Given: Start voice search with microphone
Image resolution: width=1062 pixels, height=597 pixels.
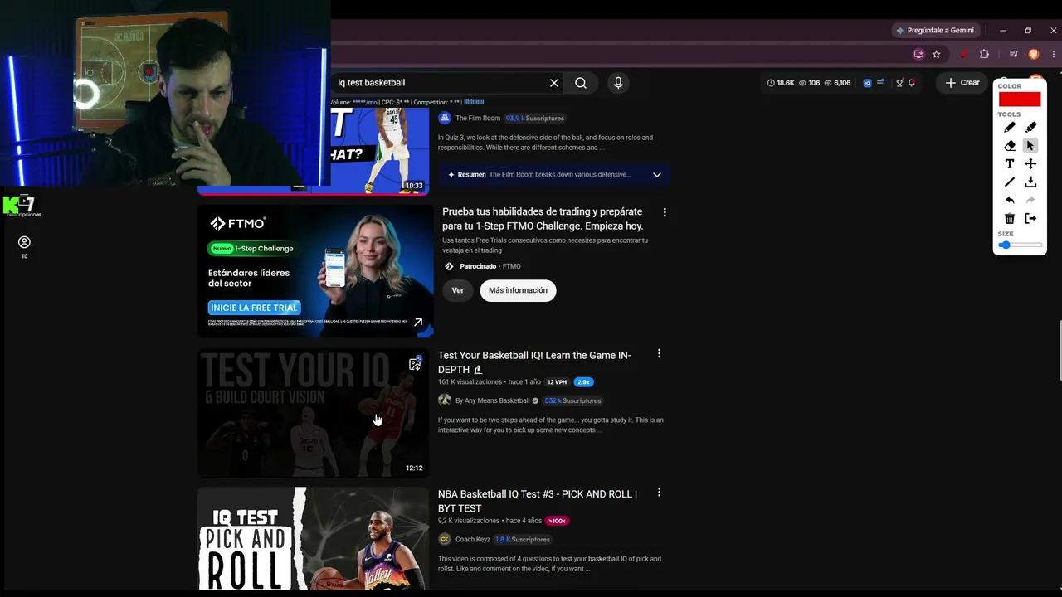Looking at the screenshot, I should [617, 83].
